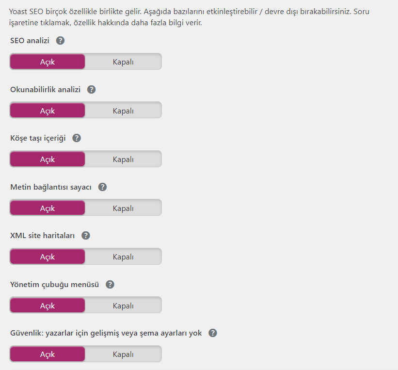Open help for SEO analizi

click(x=60, y=41)
